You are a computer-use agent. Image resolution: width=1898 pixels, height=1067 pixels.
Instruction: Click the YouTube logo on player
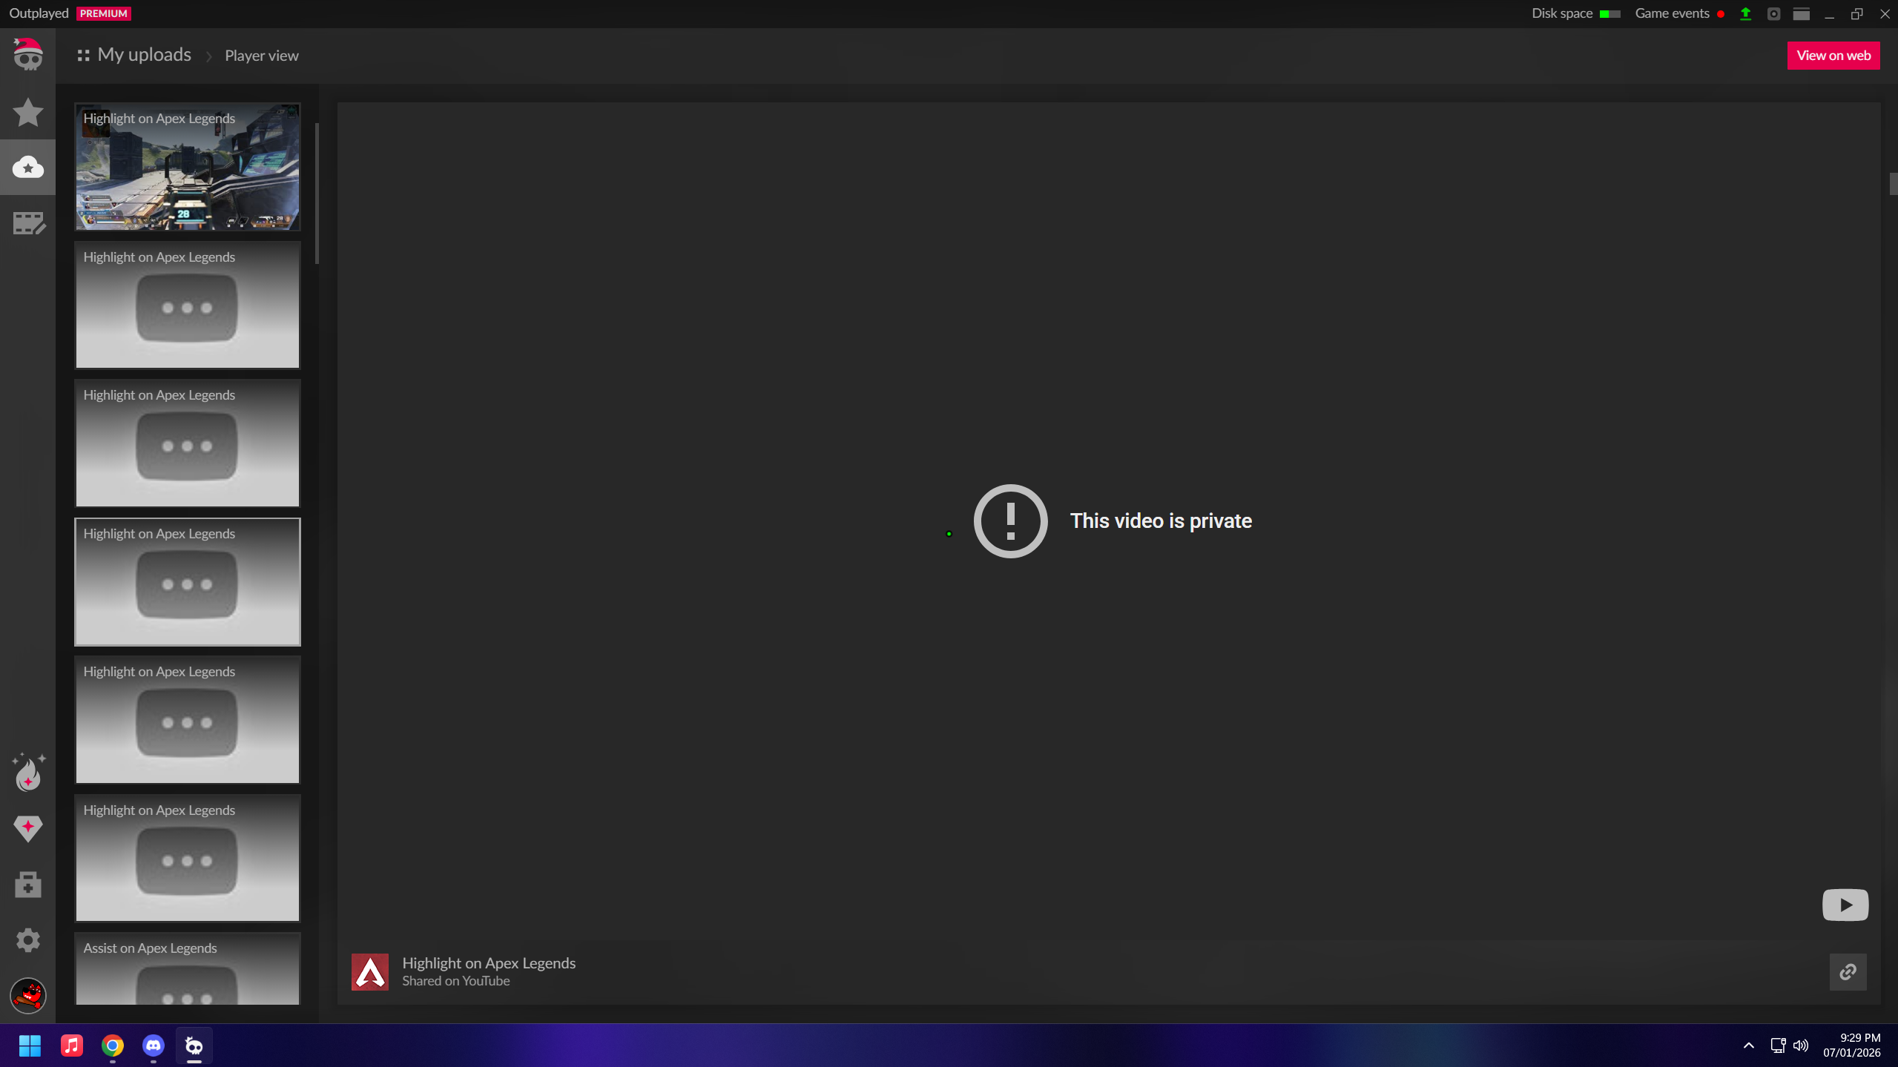(1845, 905)
